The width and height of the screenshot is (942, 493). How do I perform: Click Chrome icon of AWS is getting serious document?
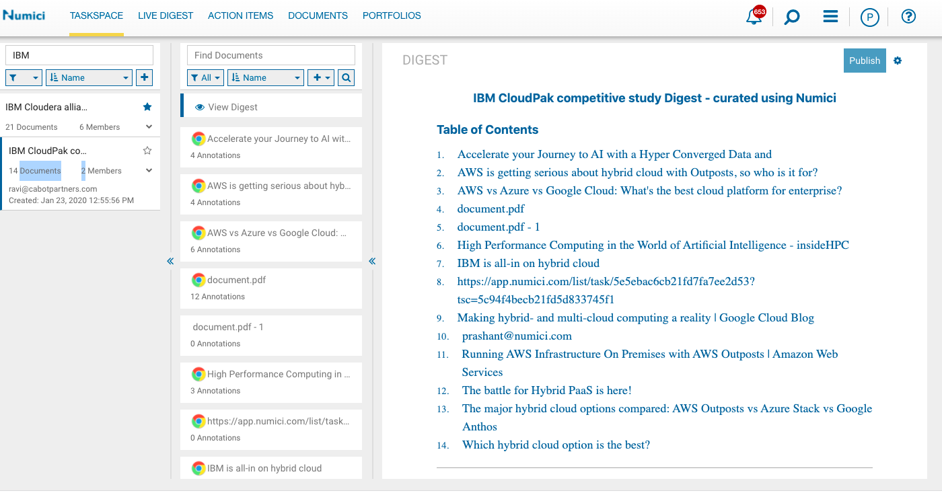pos(198,186)
